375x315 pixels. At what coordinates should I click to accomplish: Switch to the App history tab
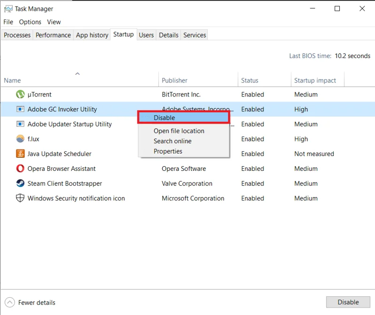pos(92,35)
